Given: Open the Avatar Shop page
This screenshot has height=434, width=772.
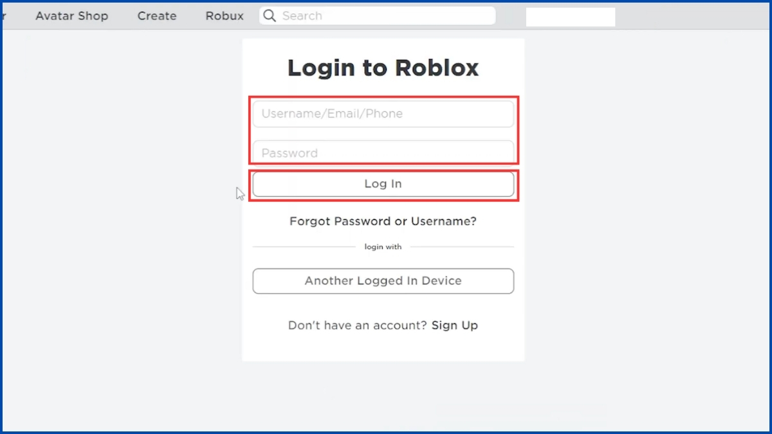Looking at the screenshot, I should coord(72,16).
